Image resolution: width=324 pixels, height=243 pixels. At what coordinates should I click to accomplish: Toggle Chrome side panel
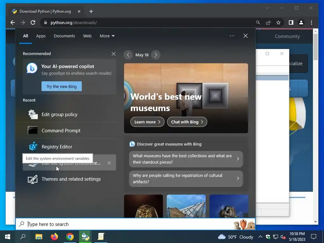click(291, 22)
